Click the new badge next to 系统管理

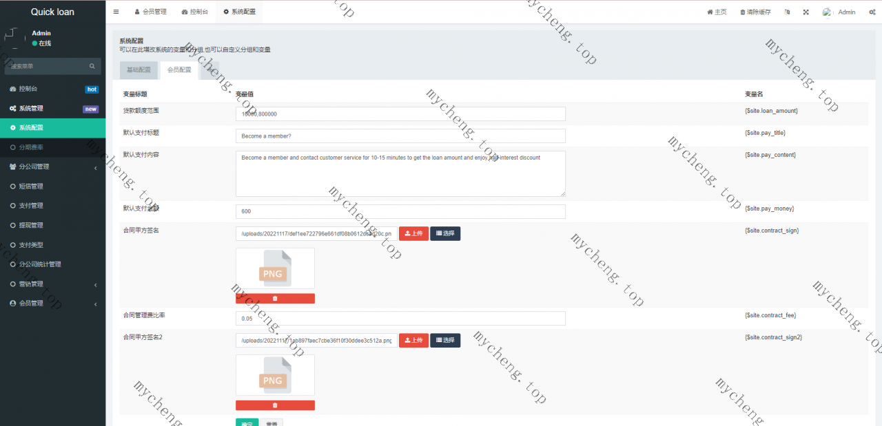91,109
